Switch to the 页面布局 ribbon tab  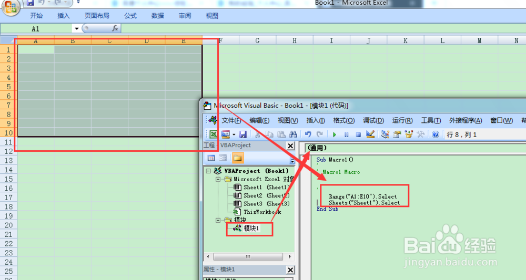click(97, 16)
